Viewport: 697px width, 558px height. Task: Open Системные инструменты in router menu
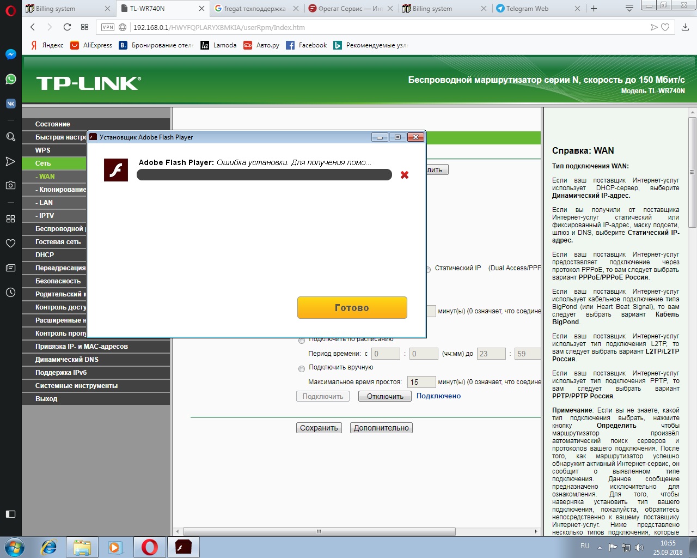(96, 386)
